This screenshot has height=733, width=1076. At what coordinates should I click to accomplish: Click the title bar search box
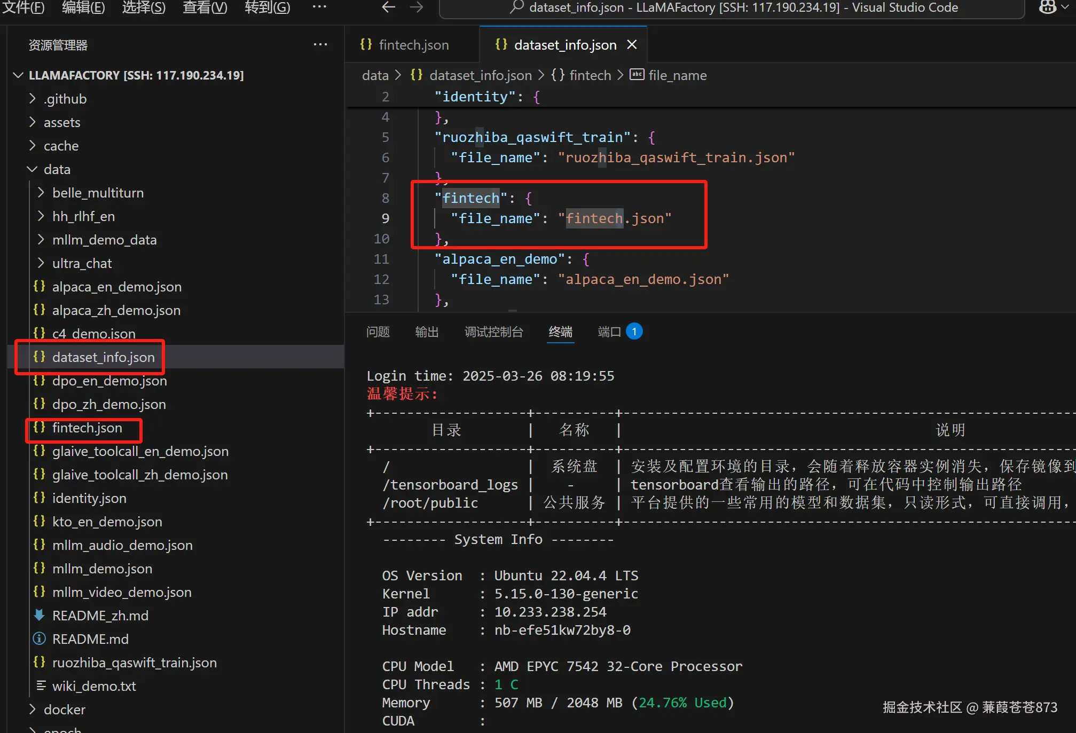click(732, 7)
